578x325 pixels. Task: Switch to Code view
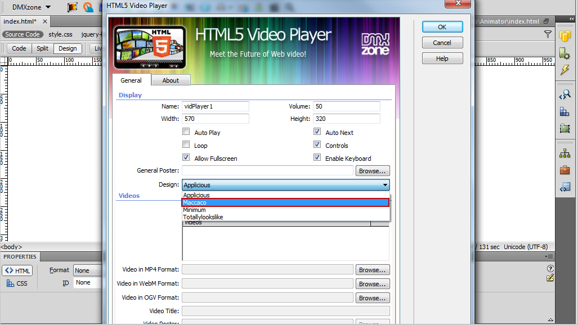click(19, 48)
